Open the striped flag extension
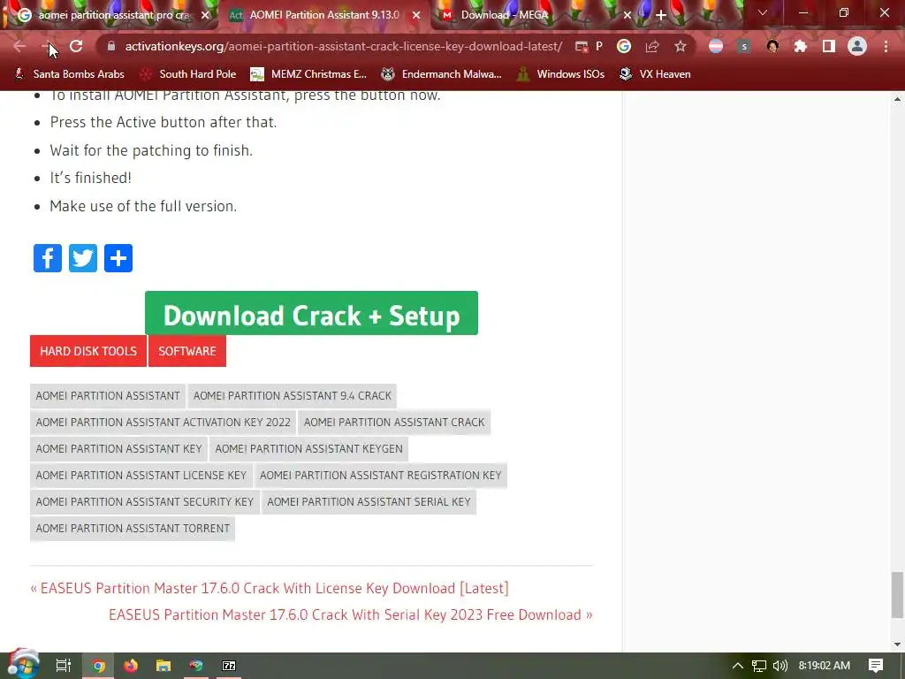905x679 pixels. 716,46
